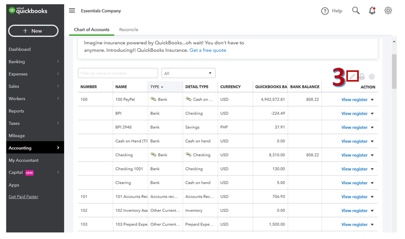The image size is (405, 239).
Task: Click the vertical scrollbar thumb
Action: [394, 72]
